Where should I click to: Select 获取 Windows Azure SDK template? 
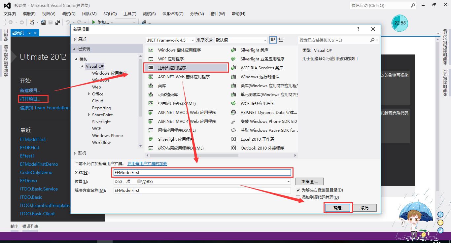[x=264, y=130]
